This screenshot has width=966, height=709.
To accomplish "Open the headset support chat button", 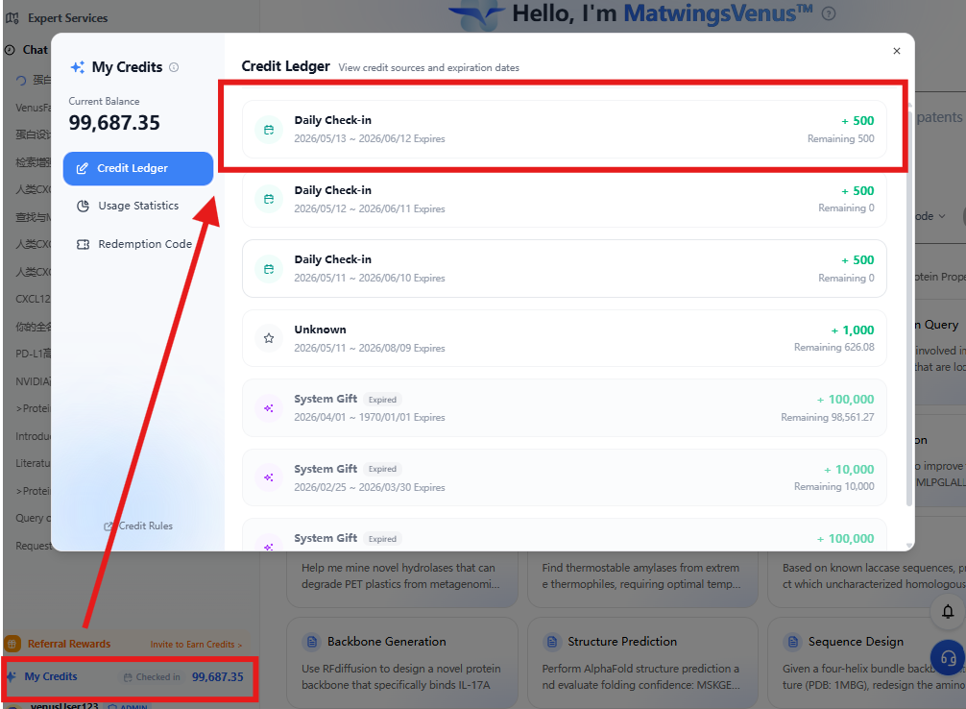I will [x=948, y=658].
